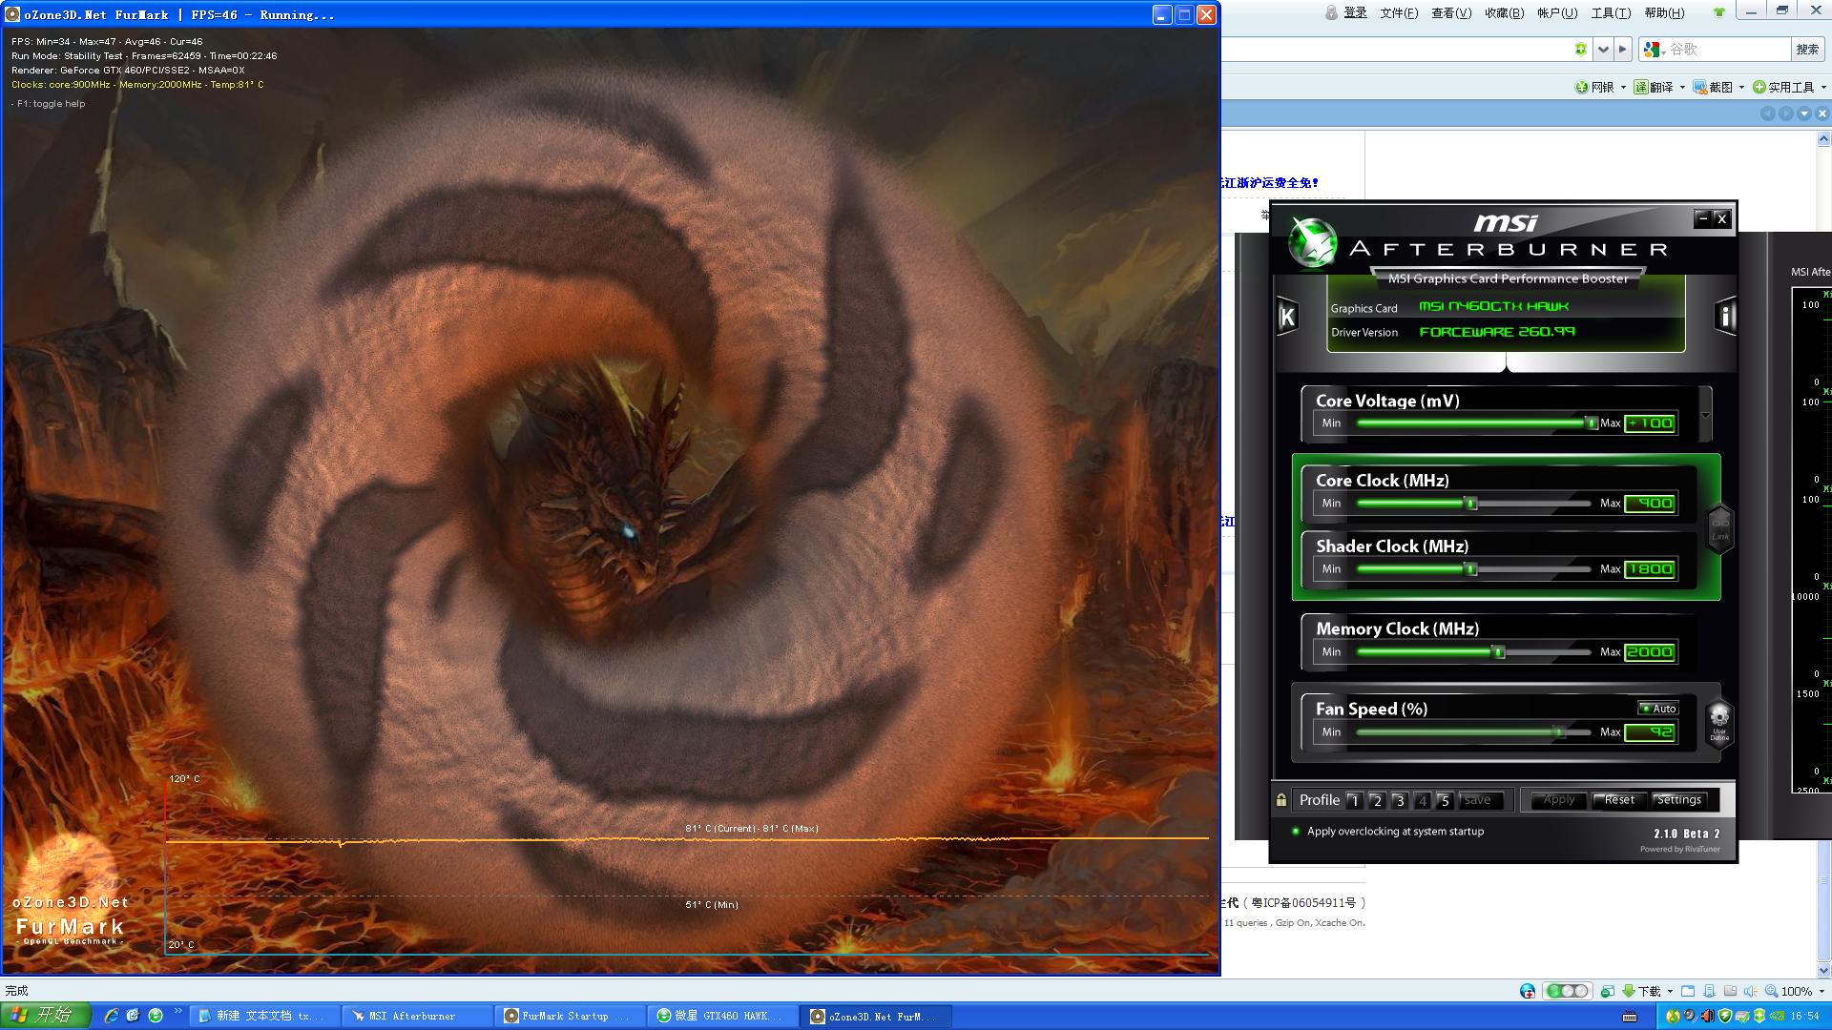Switch to 微星 GTX460 HAWK taskbar item
This screenshot has height=1030, width=1832.
722,1017
